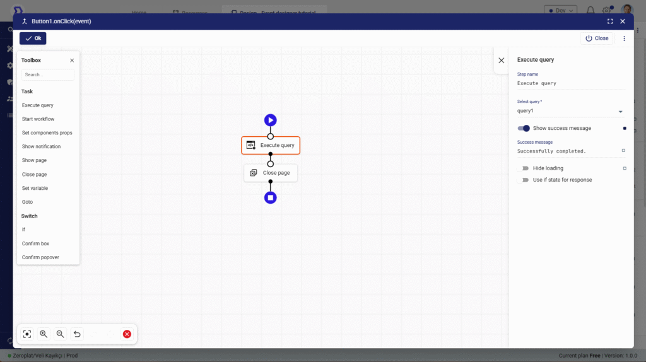Click the fit-to-view icon in canvas toolbar
The image size is (646, 362).
point(27,334)
